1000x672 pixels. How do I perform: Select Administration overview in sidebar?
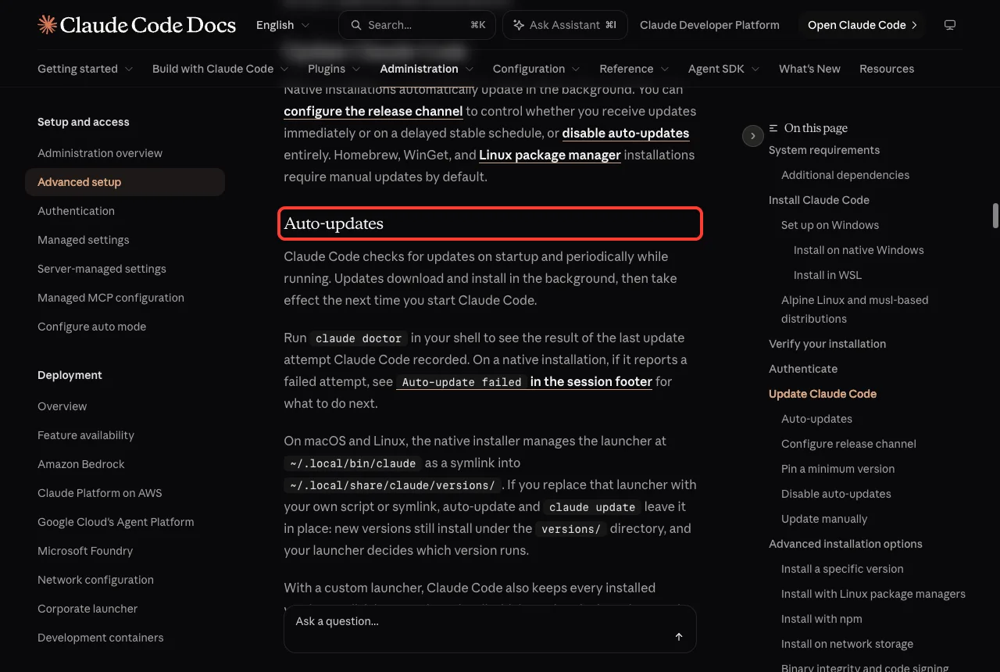pyautogui.click(x=100, y=153)
